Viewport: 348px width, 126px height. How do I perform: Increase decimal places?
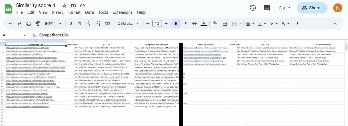(98, 24)
